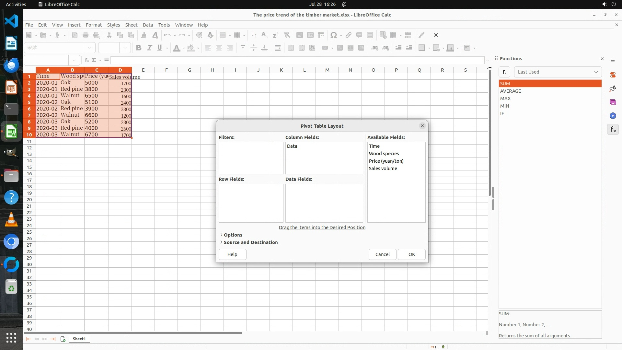The width and height of the screenshot is (622, 350).
Task: Click the Format as Percent icon
Action: 340,48
